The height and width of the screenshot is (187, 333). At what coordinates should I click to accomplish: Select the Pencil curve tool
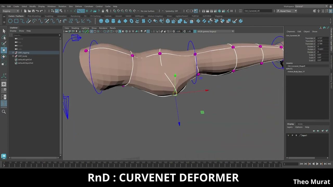coord(28,21)
